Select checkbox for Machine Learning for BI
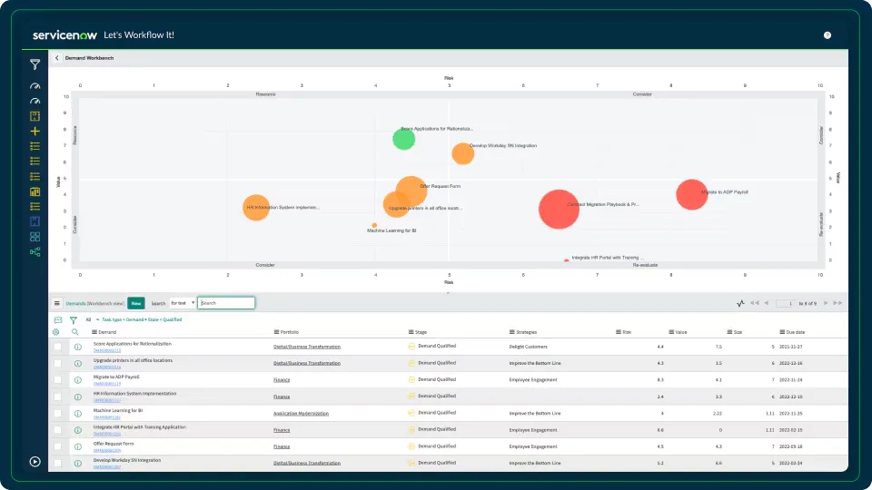Screen dimensions: 872x490 tap(57, 414)
